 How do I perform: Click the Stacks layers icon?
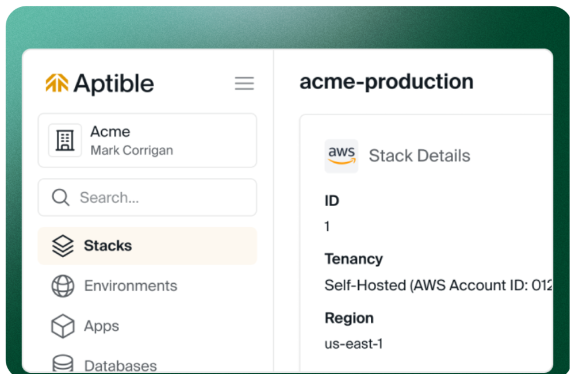[x=63, y=246]
